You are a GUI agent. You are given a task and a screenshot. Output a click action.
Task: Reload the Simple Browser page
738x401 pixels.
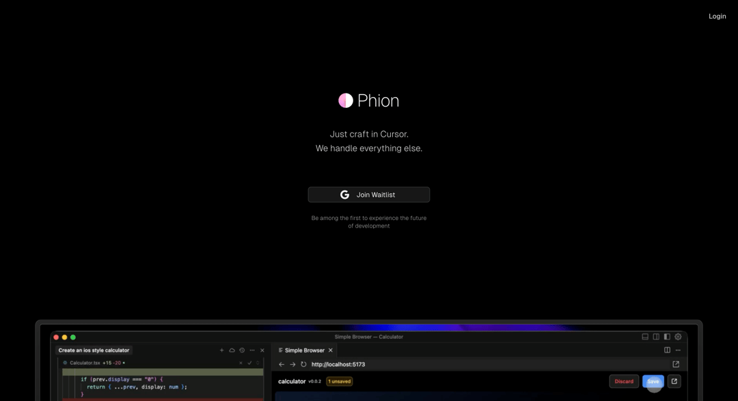(303, 364)
